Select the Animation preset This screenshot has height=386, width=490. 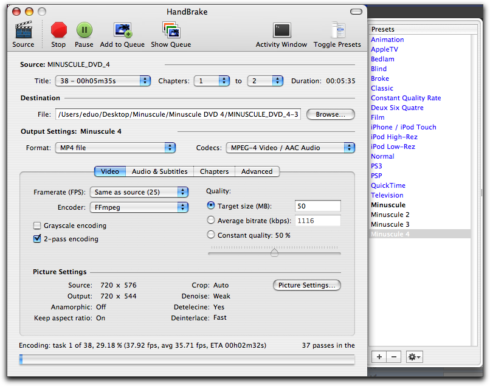pyautogui.click(x=419, y=40)
